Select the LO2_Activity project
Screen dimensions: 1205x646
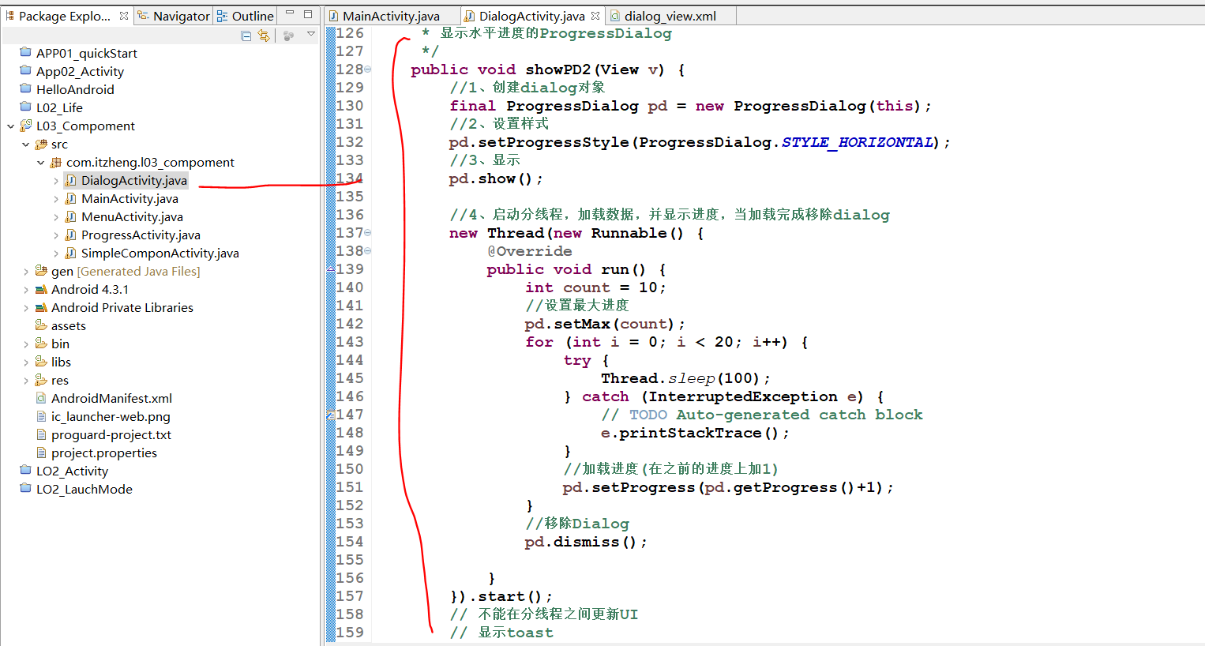(x=72, y=471)
